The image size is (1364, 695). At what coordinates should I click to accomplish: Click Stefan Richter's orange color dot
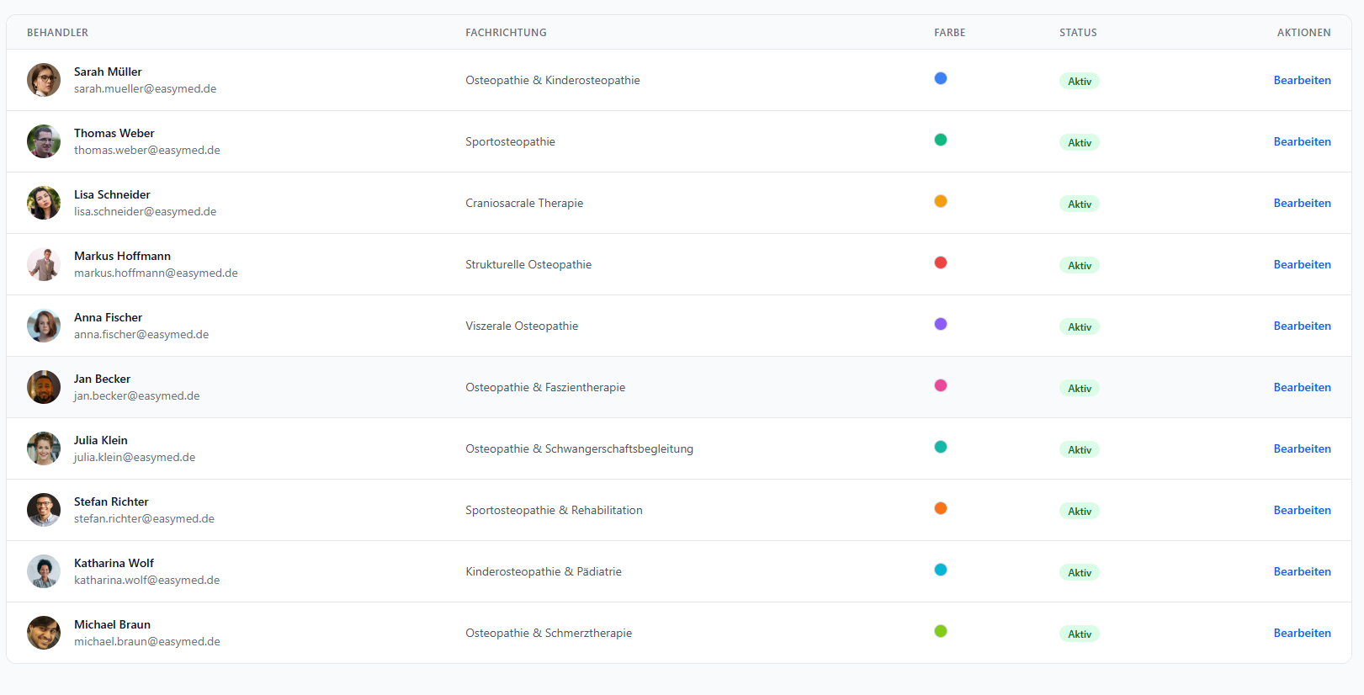click(941, 508)
